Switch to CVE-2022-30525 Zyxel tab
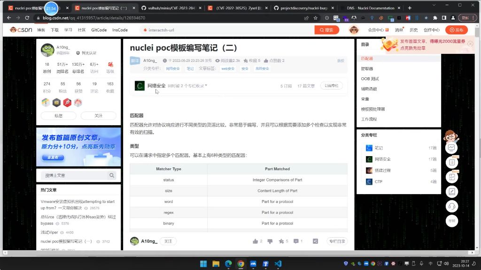Screen dimensions: 481x270 click(x=238, y=8)
